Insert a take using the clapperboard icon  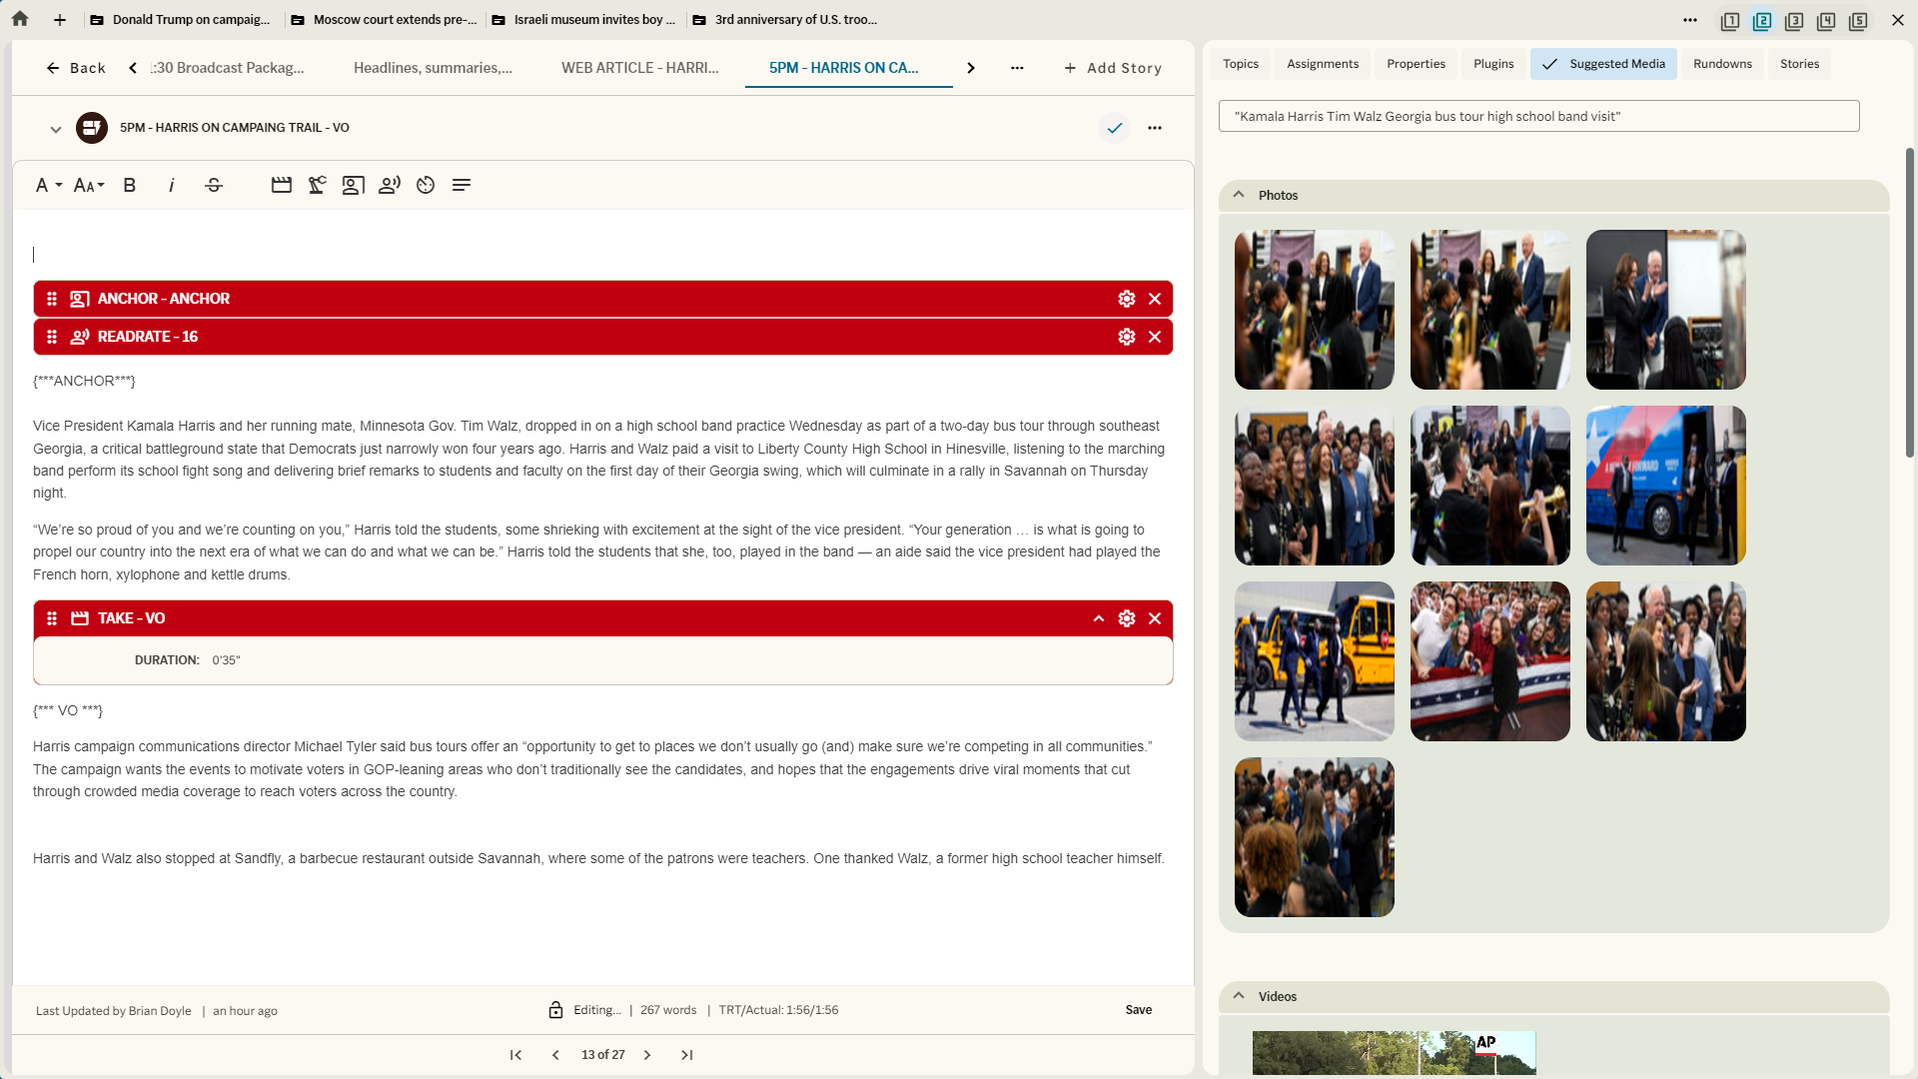coord(281,185)
